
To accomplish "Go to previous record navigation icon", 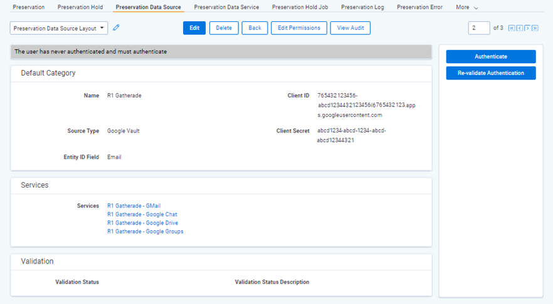I will (520, 28).
